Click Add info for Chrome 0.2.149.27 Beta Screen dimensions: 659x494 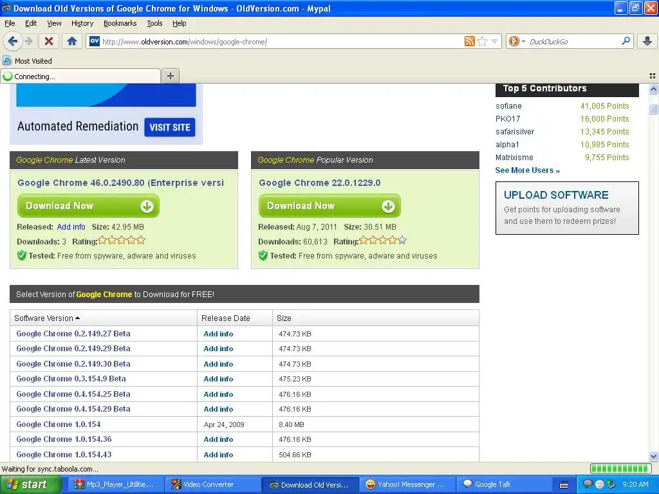(x=218, y=334)
